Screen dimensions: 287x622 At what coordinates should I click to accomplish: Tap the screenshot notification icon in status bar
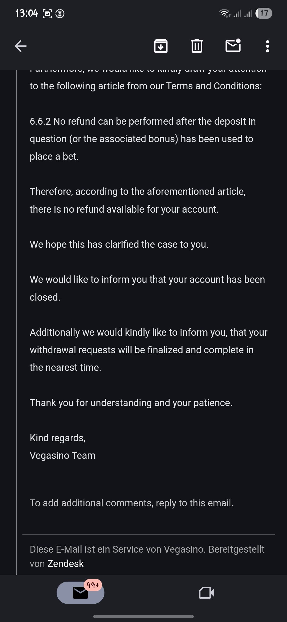coord(47,14)
